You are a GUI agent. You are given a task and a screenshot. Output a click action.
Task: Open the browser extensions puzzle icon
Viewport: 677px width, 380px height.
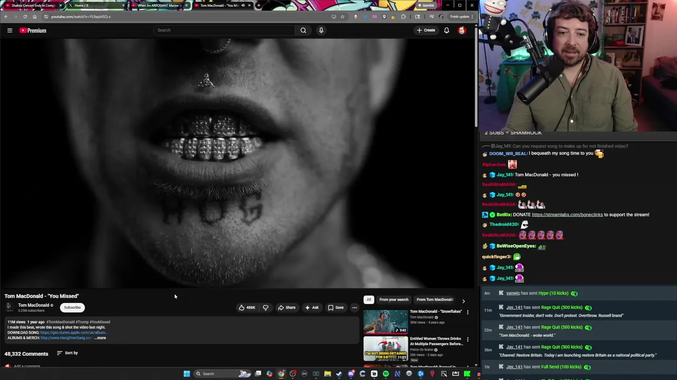[404, 16]
